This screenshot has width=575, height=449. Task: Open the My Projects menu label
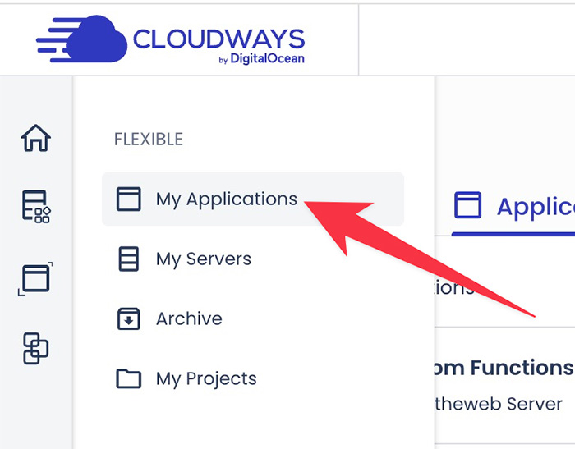[x=206, y=379]
